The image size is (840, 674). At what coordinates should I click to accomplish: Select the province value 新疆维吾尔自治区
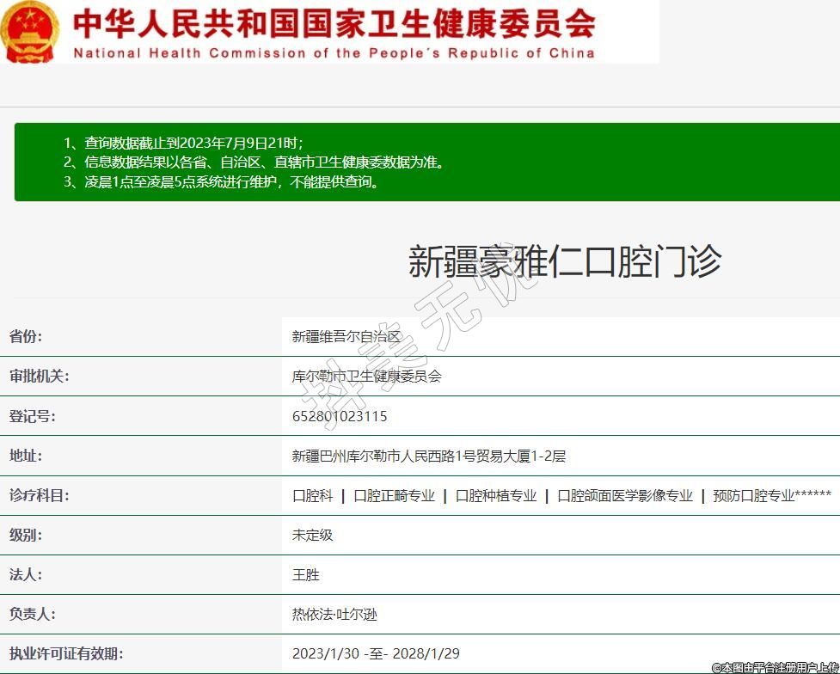coord(346,336)
